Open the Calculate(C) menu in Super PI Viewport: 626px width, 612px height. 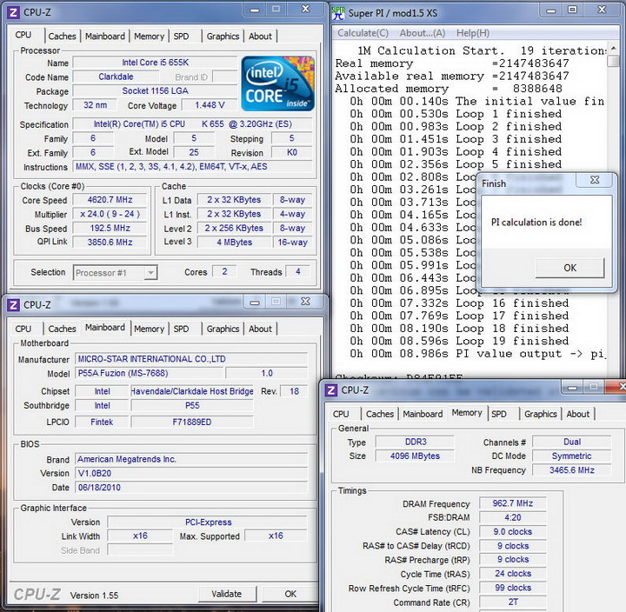click(363, 33)
